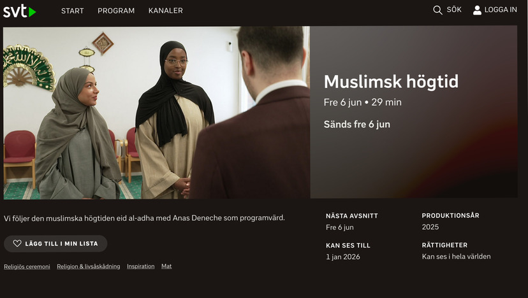Click the heart icon to favorite
Screen dimensions: 528x298
17,243
